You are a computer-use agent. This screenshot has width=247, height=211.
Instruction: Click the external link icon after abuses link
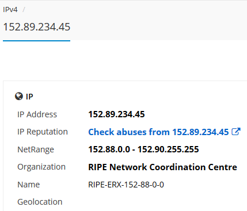[x=236, y=132]
